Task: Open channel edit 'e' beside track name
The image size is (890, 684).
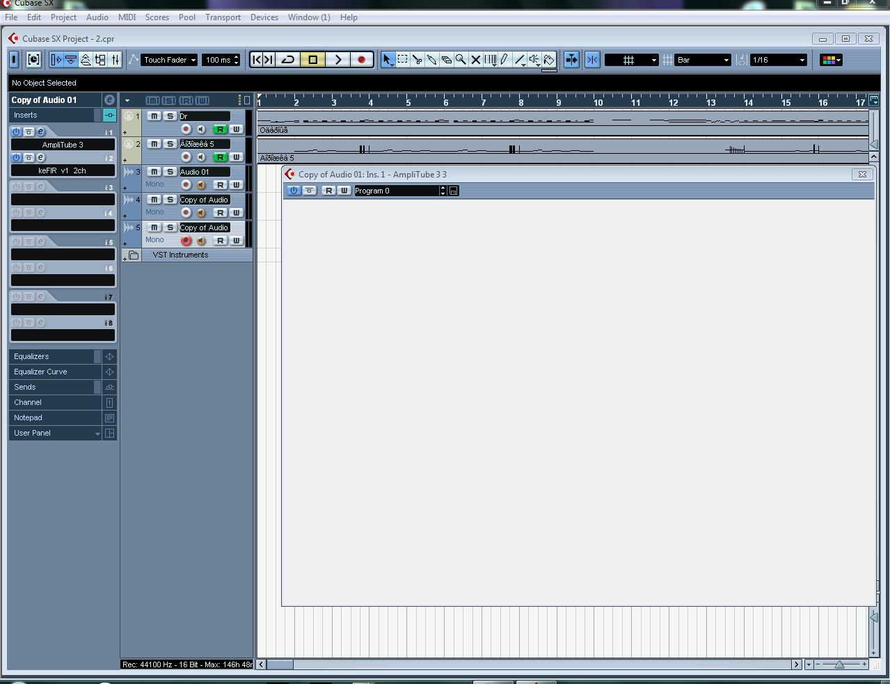Action: click(109, 100)
